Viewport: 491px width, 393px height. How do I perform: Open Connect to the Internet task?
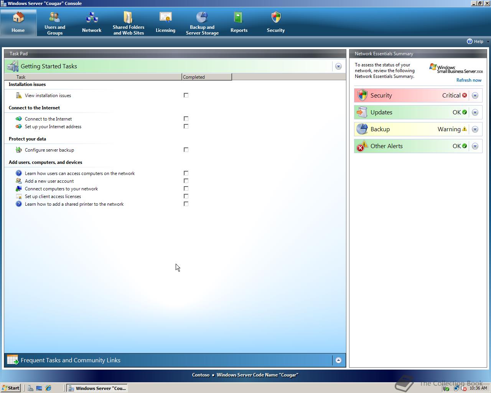48,119
